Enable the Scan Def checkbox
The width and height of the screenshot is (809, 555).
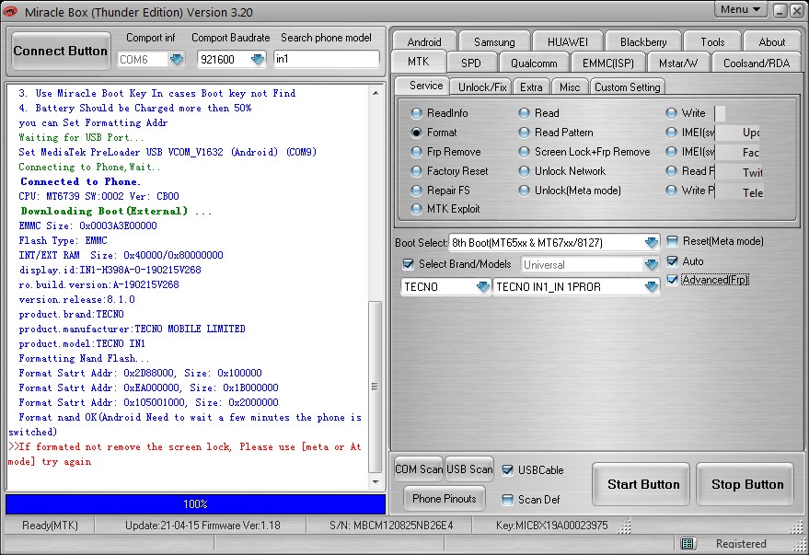(508, 500)
